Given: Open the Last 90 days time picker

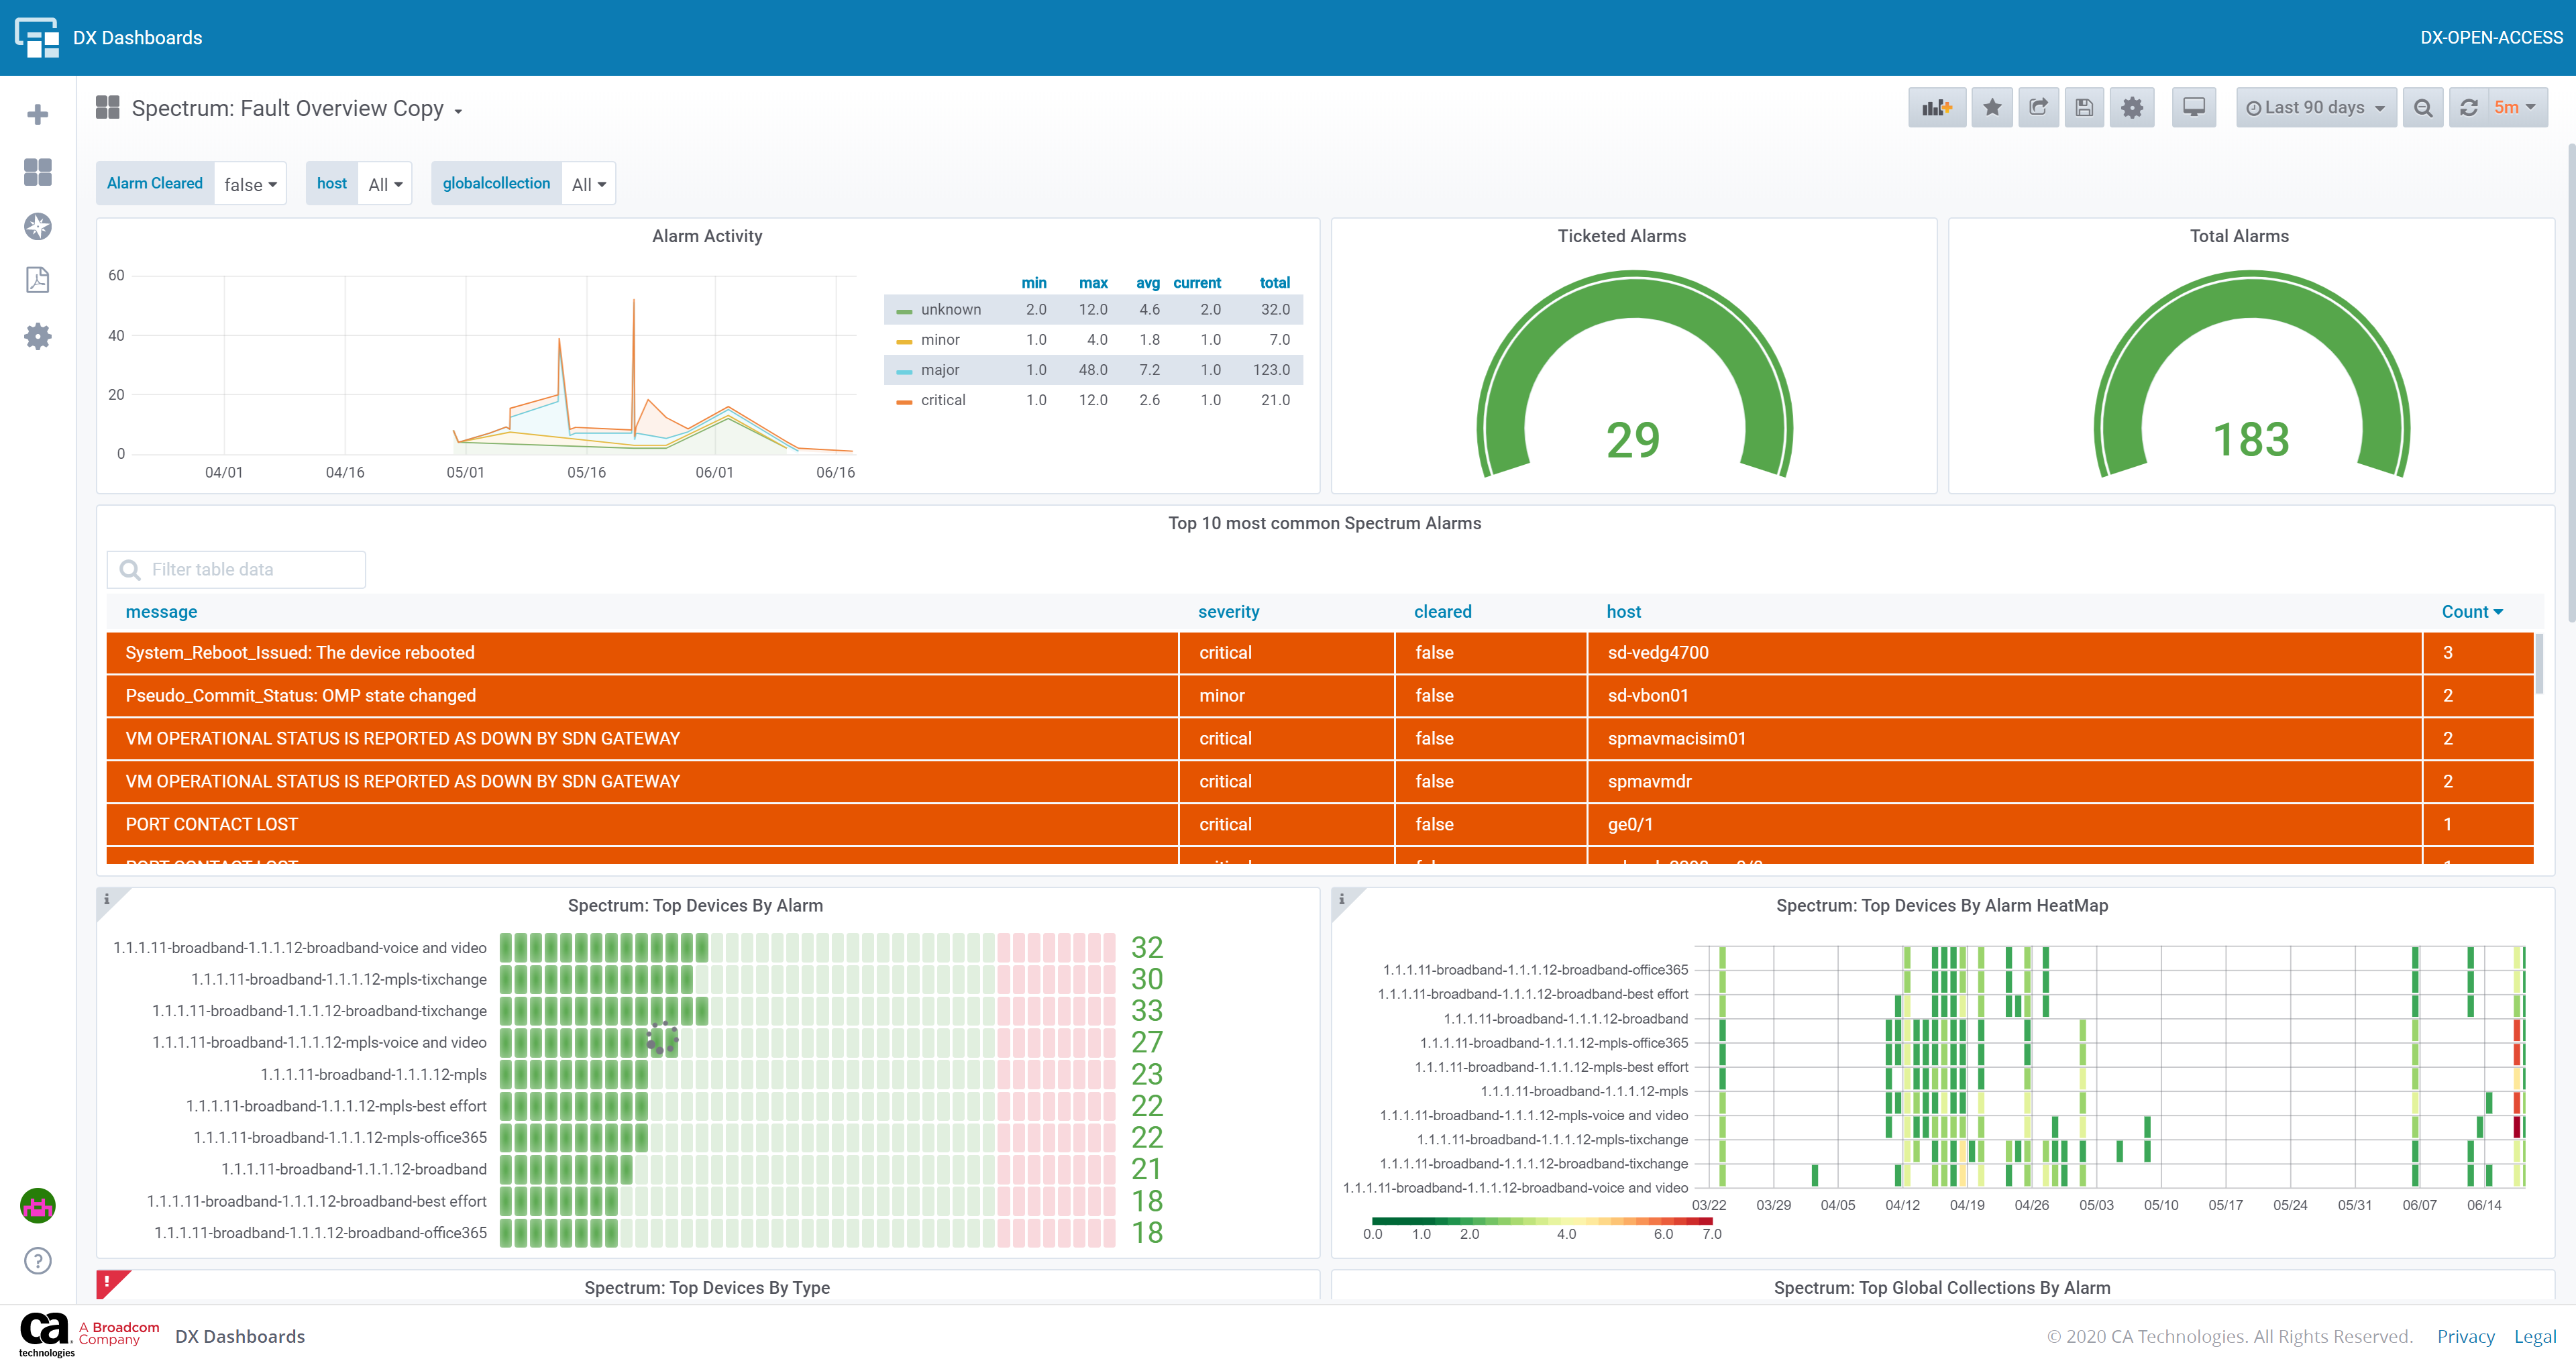Looking at the screenshot, I should [2316, 107].
